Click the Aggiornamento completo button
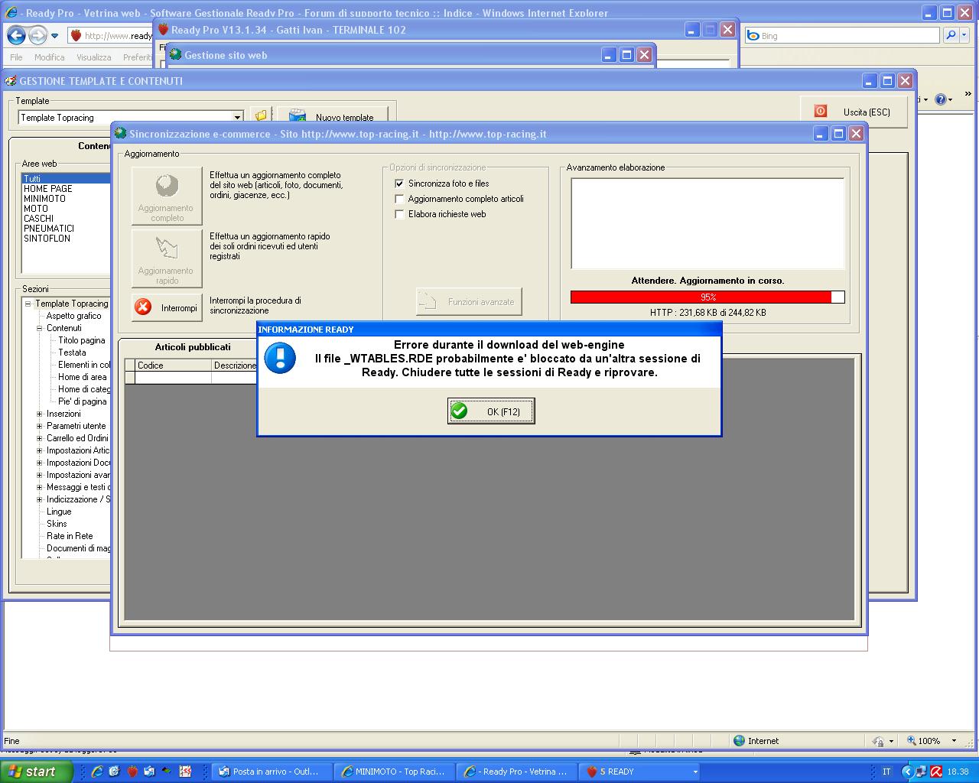 point(167,196)
